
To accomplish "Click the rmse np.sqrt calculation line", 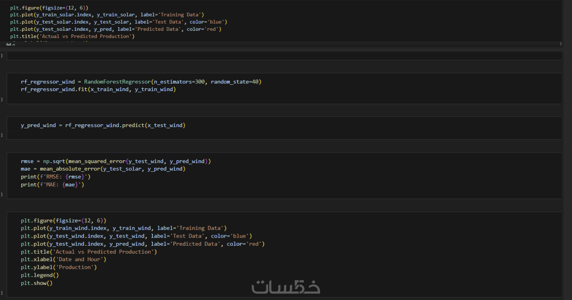I will click(116, 161).
